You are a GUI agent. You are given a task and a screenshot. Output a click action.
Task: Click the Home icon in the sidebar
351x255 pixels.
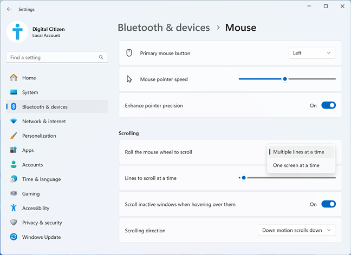[14, 78]
